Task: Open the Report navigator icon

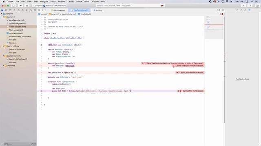Action: (x=35, y=10)
